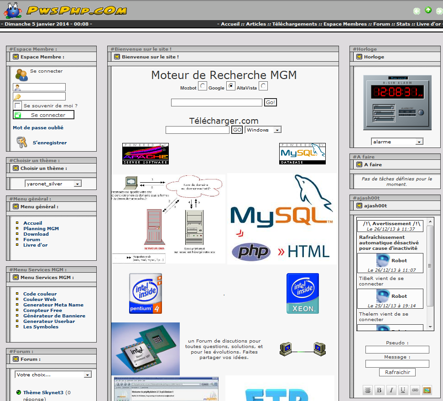Click the shoutbox scroll down arrow
The width and height of the screenshot is (443, 401).
[430, 327]
